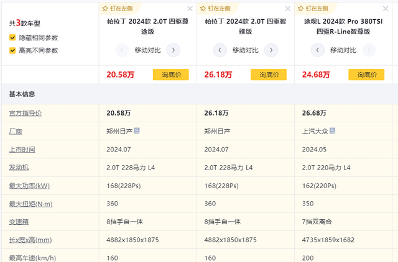Move 帕拉丁 四驱智雅版 column left
This screenshot has height=262, width=398.
coord(220,50)
